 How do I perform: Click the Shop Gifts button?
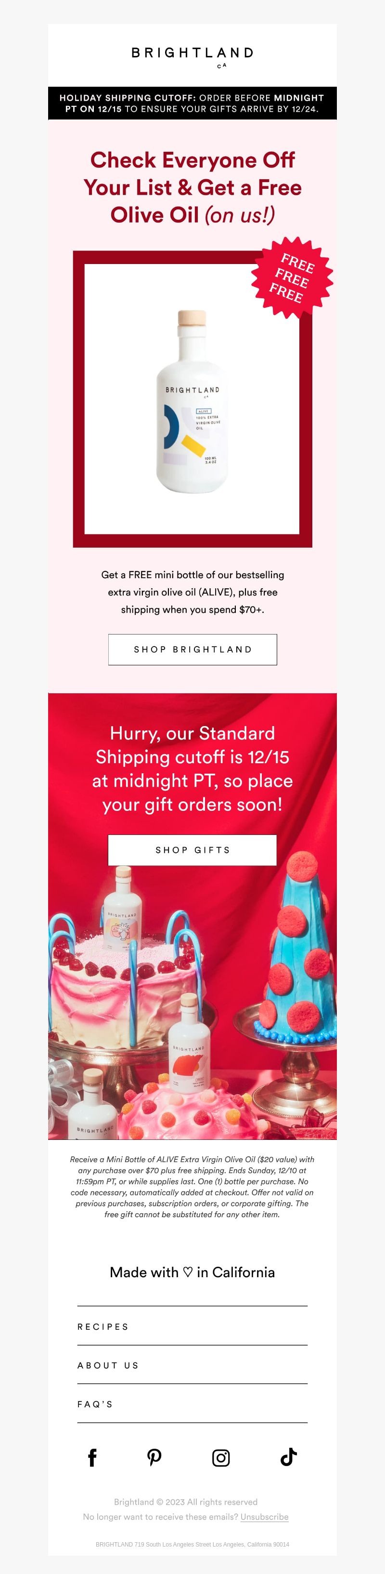point(192,850)
